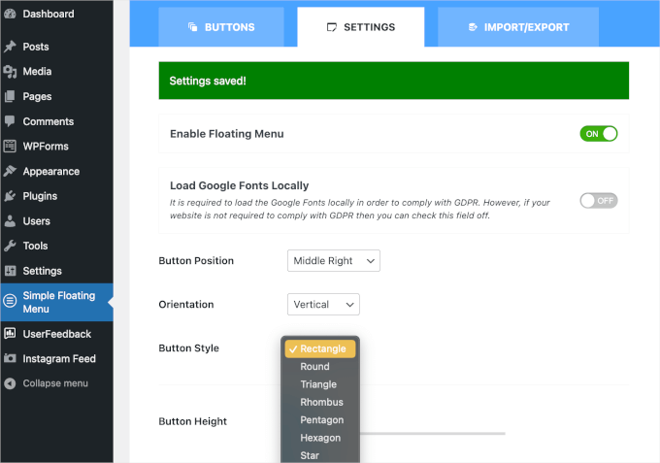Click the Settings saved! green notice
Image resolution: width=660 pixels, height=463 pixels.
tap(393, 81)
